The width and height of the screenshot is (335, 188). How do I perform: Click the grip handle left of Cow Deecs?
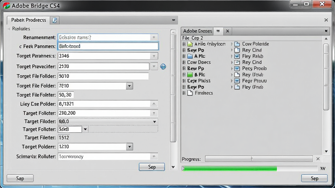click(x=184, y=62)
